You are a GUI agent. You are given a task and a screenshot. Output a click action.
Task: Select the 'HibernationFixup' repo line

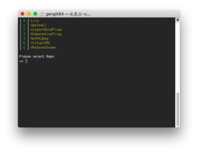click(41, 34)
